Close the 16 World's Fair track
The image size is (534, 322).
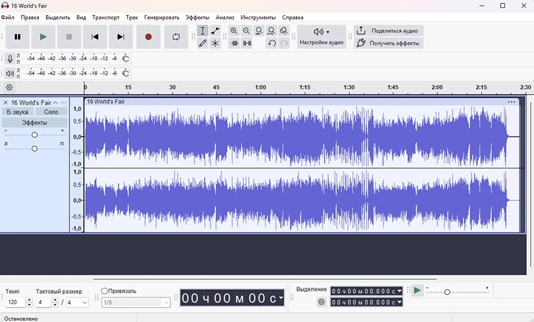click(x=5, y=102)
